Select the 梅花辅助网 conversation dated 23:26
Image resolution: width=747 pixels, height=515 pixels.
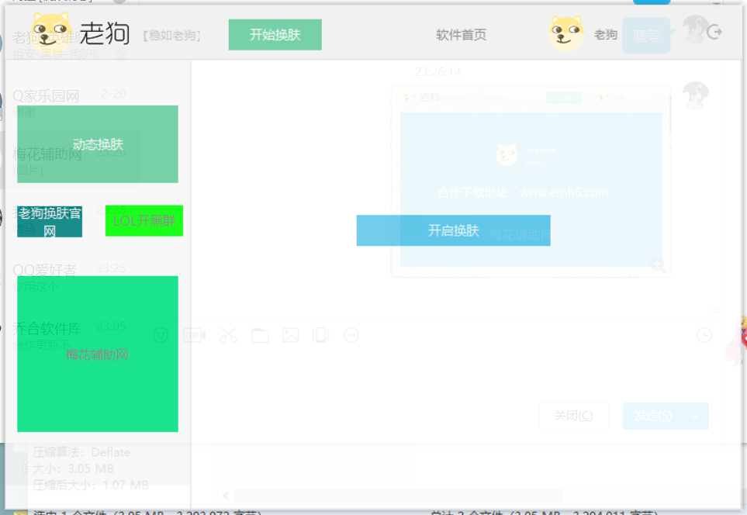tap(70, 161)
